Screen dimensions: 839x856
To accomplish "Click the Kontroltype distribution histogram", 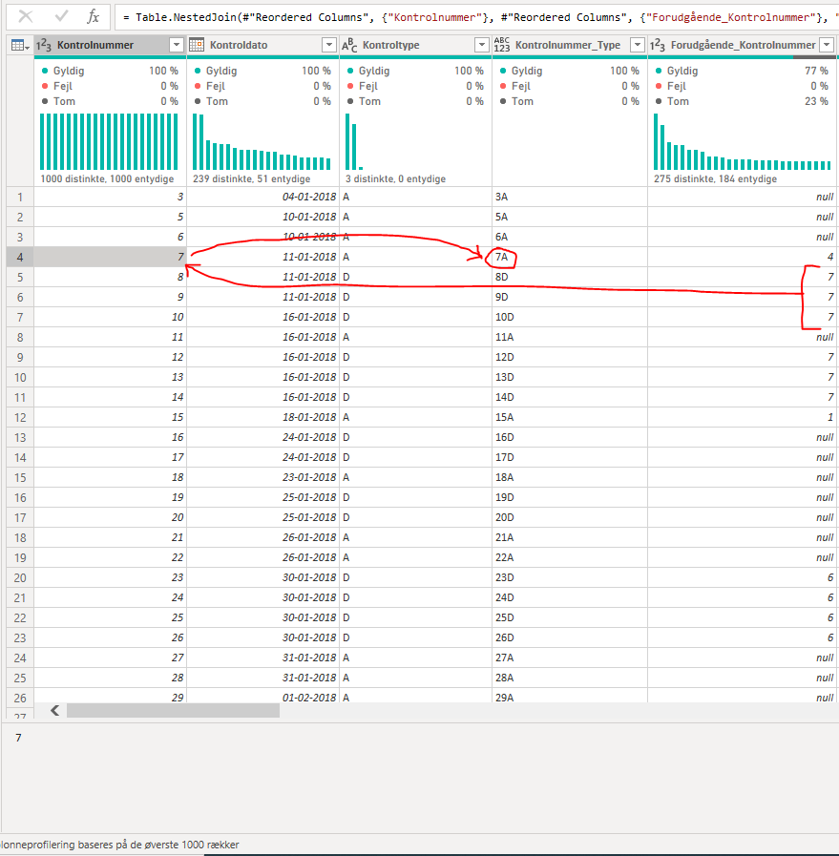I will coord(354,142).
